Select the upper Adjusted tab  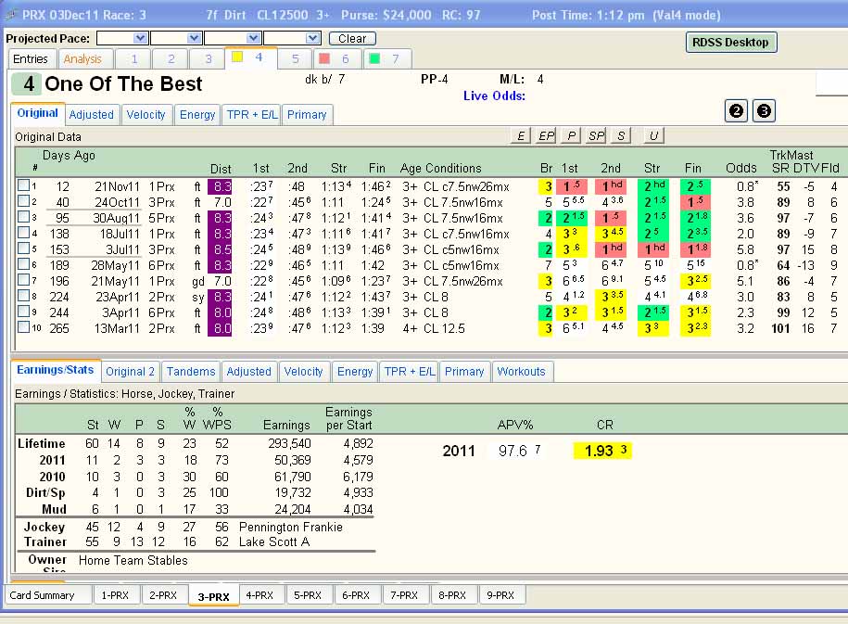pos(92,115)
